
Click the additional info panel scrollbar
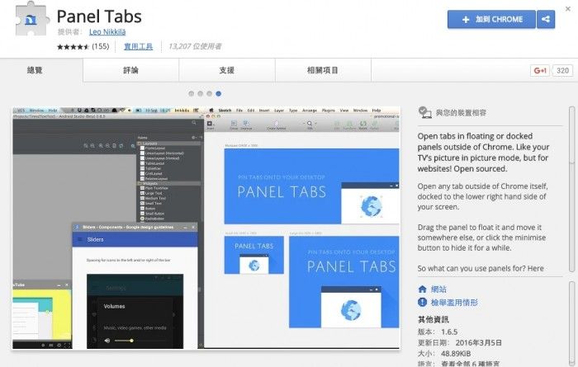coord(572,324)
